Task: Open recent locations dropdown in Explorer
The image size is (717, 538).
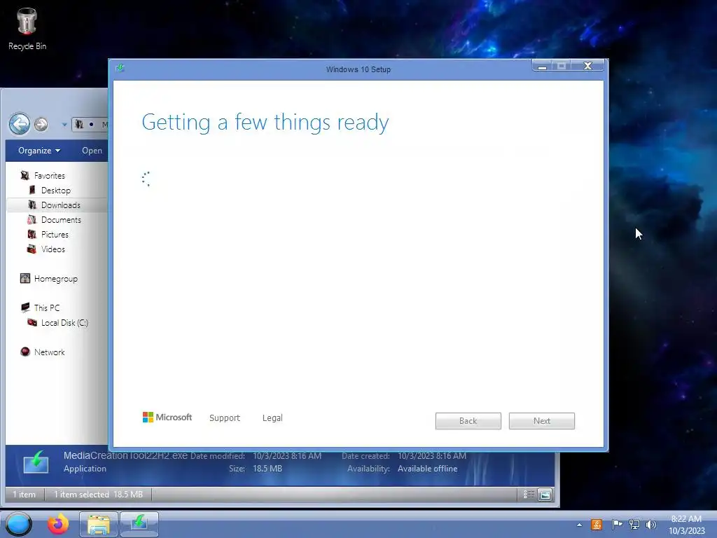Action: coord(64,125)
